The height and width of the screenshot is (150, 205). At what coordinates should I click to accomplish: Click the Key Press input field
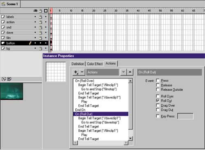pyautogui.click(x=185, y=116)
